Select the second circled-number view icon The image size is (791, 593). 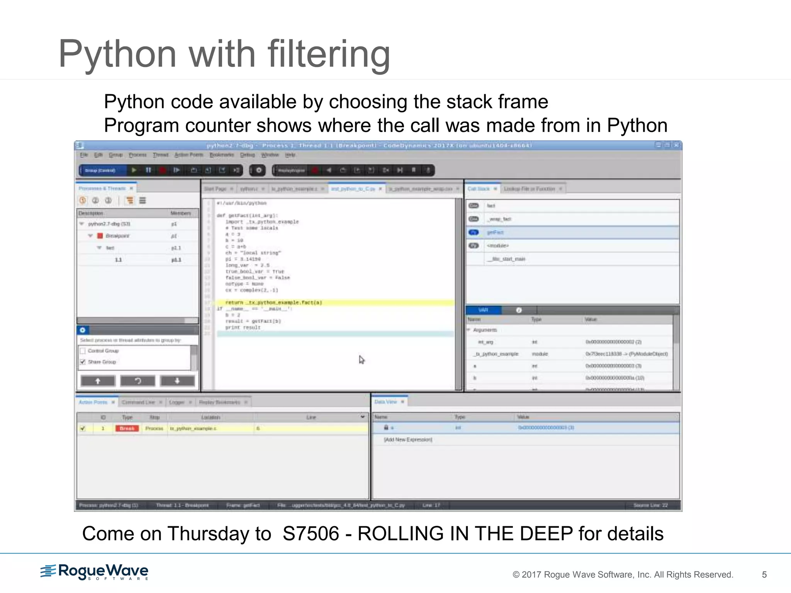pyautogui.click(x=96, y=200)
